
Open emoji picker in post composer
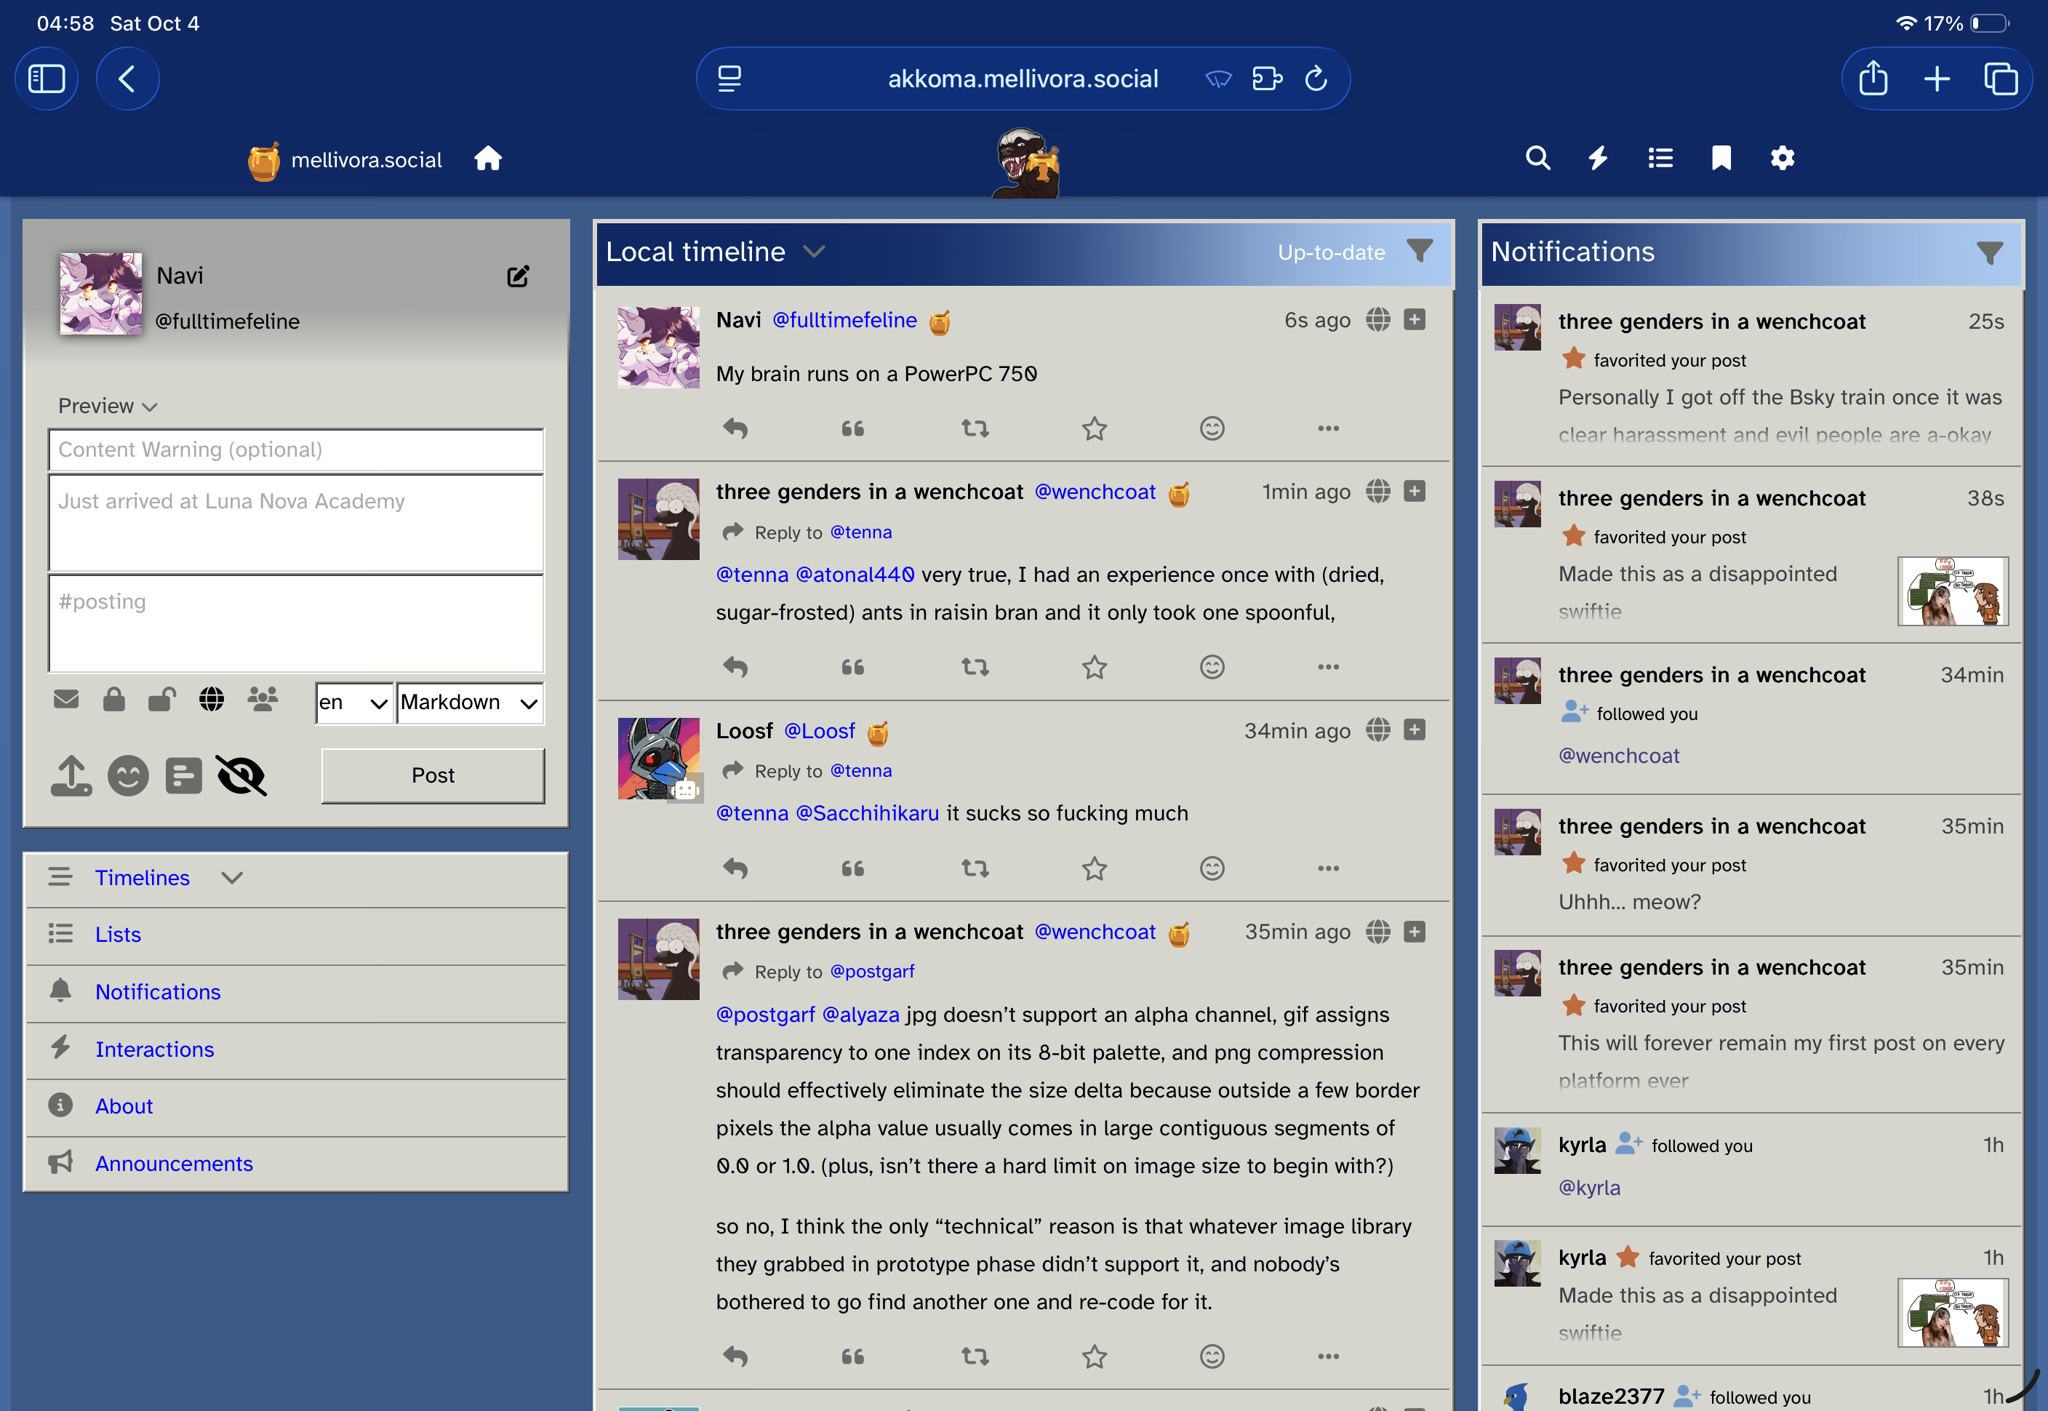[x=128, y=775]
